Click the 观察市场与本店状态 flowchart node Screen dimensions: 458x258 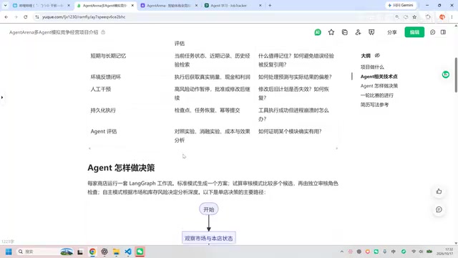[208, 239]
